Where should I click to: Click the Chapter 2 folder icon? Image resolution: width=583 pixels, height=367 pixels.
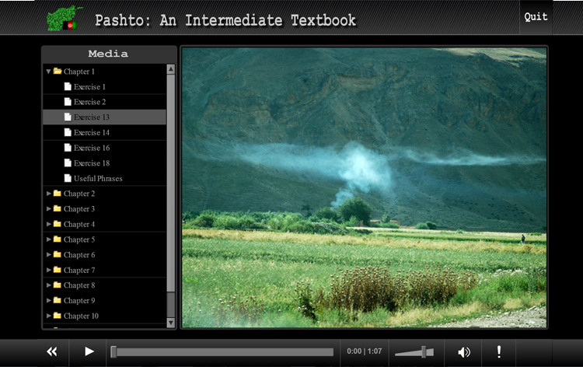[58, 193]
